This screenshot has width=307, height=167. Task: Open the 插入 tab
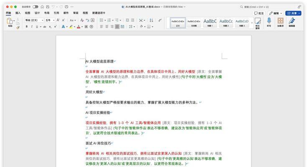(18, 13)
